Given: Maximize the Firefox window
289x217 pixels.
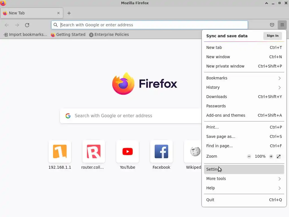Looking at the screenshot, I should coord(279,3).
